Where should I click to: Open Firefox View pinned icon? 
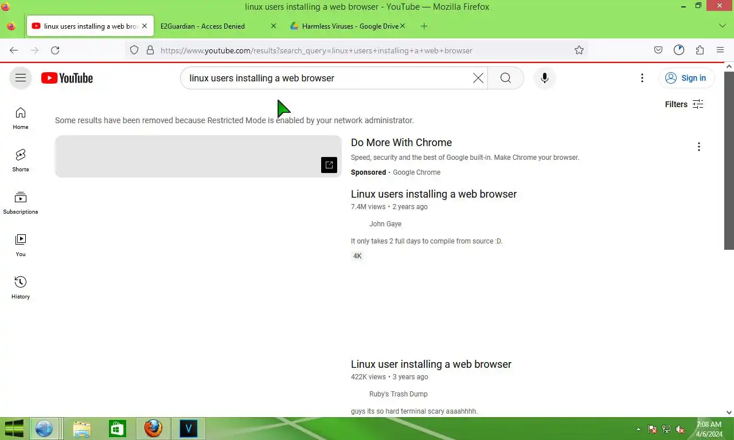(x=11, y=26)
